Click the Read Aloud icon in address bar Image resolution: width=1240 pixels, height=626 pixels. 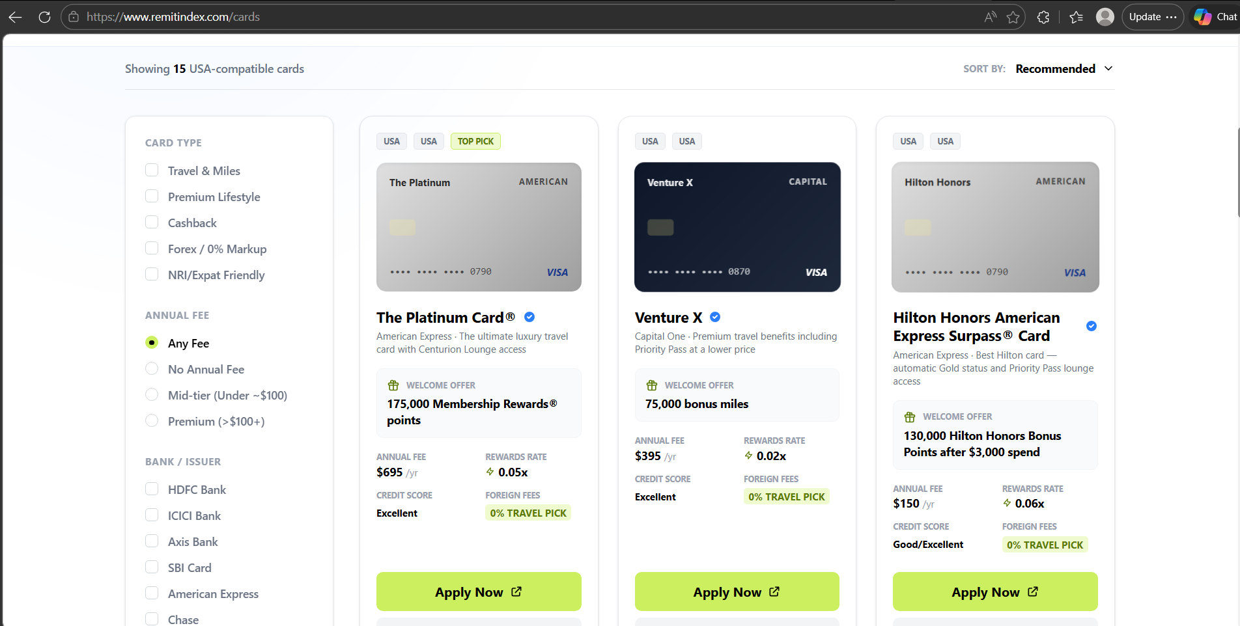point(990,17)
